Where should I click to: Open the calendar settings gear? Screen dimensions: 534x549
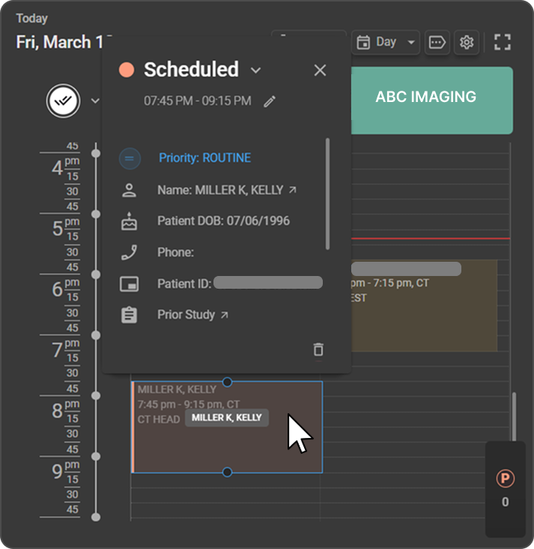[x=467, y=42]
